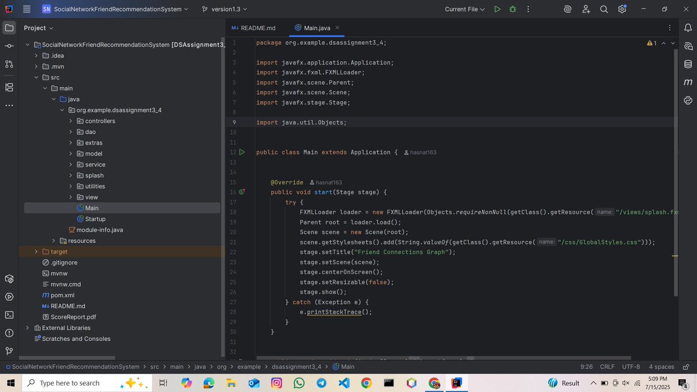The image size is (697, 392).
Task: Open the Structure tool window
Action: [9, 87]
